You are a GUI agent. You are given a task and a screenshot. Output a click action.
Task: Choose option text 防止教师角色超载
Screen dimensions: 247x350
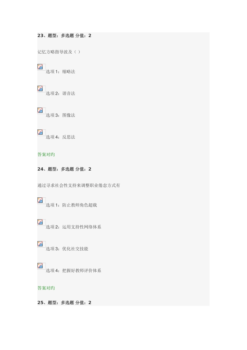80,205
